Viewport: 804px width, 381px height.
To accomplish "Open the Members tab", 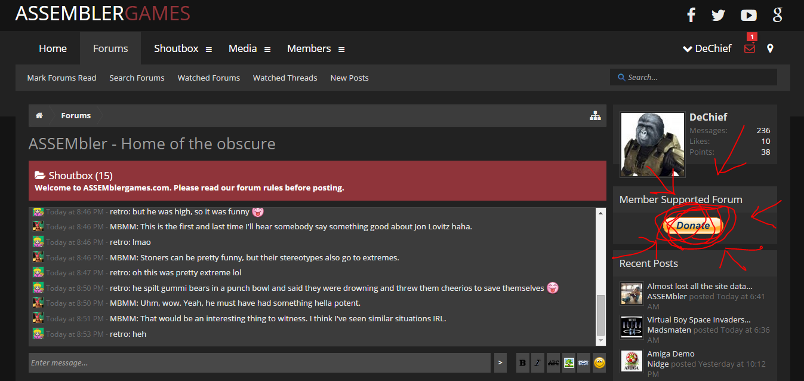I will coord(309,48).
